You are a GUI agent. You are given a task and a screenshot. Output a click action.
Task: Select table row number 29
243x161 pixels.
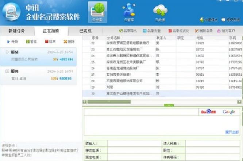point(162,87)
